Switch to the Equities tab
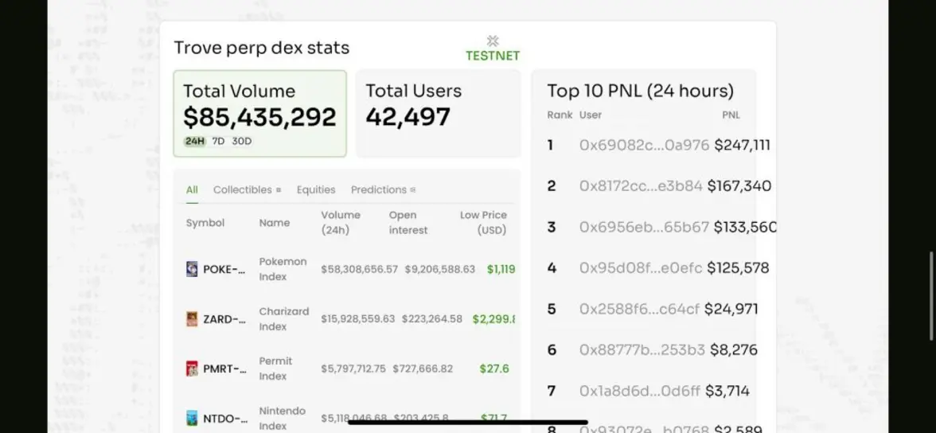936x433 pixels. [316, 190]
